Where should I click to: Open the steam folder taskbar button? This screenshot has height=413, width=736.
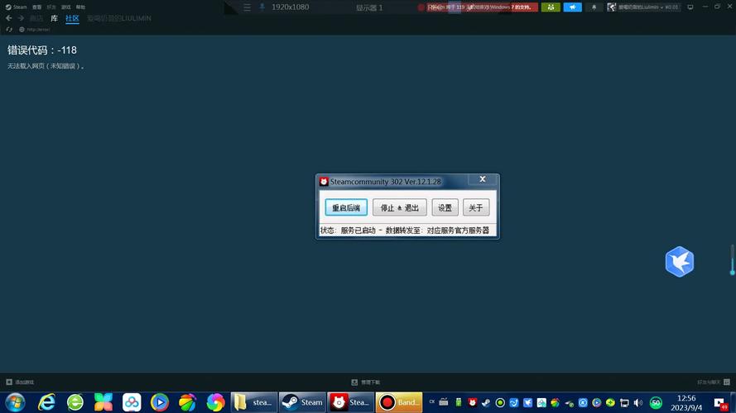[x=254, y=402]
